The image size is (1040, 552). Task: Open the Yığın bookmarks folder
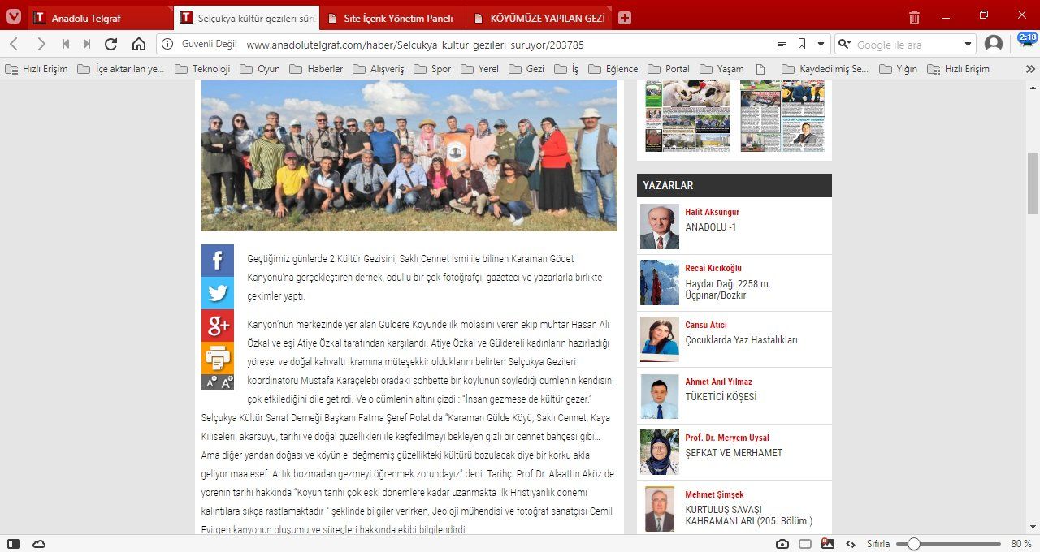(898, 69)
